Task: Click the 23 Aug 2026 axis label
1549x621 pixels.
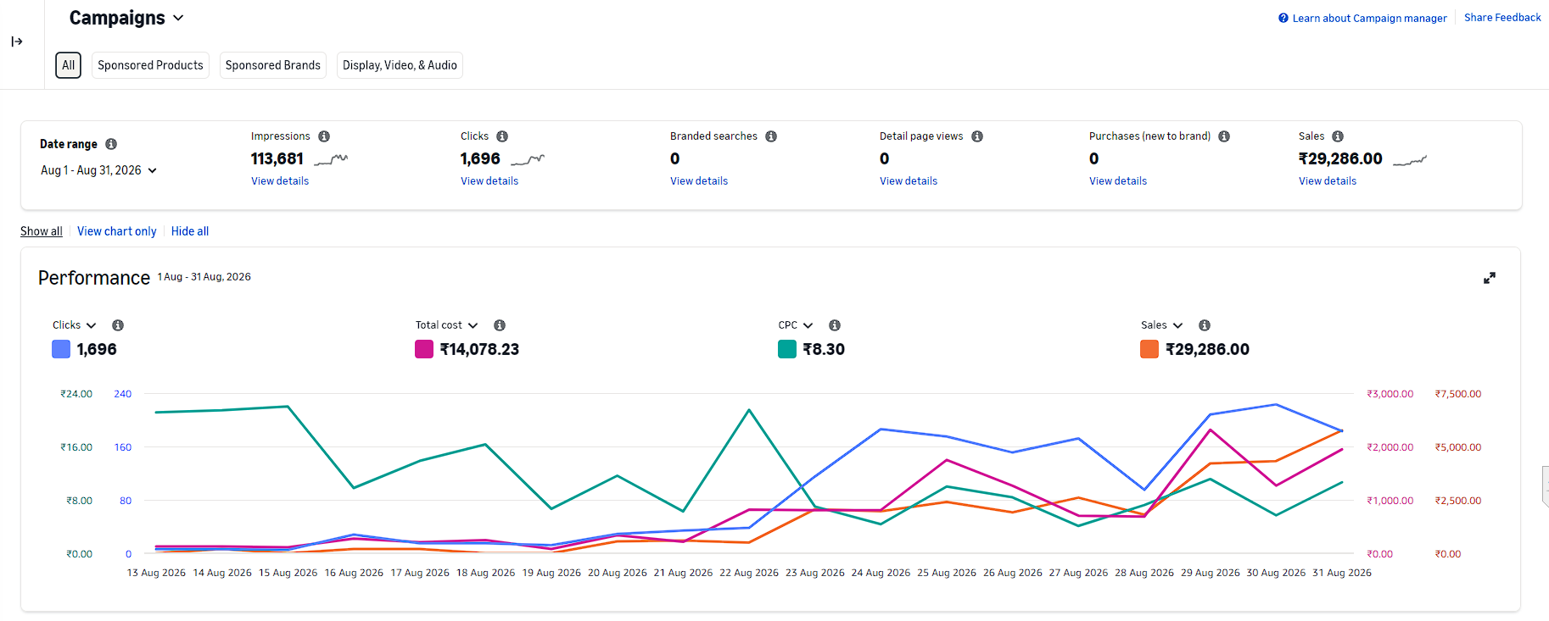Action: [815, 573]
